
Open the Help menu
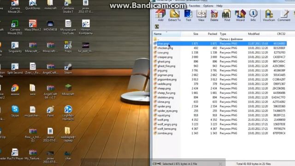pyautogui.click(x=219, y=6)
